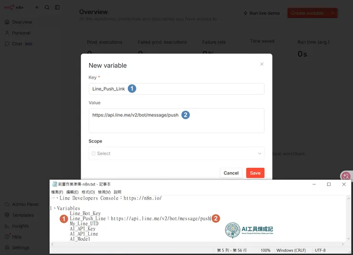Maximize the Notepad window
Viewport: 353px width, 255px height.
329,184
